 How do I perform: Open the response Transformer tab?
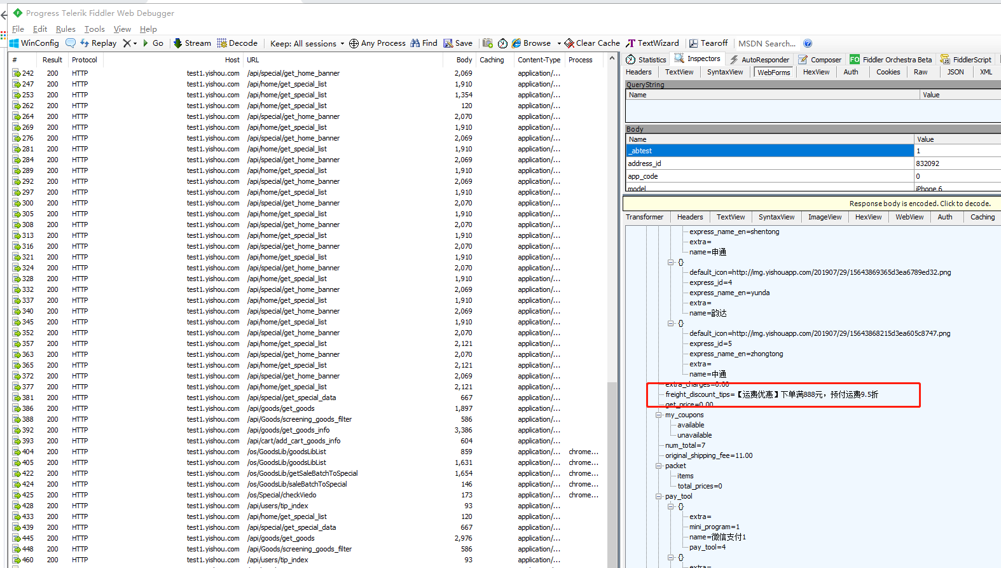click(x=644, y=217)
